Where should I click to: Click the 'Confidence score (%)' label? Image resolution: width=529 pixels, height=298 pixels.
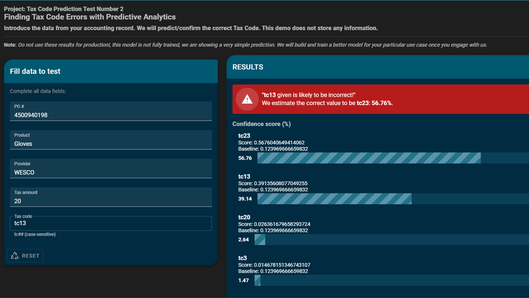tap(262, 124)
